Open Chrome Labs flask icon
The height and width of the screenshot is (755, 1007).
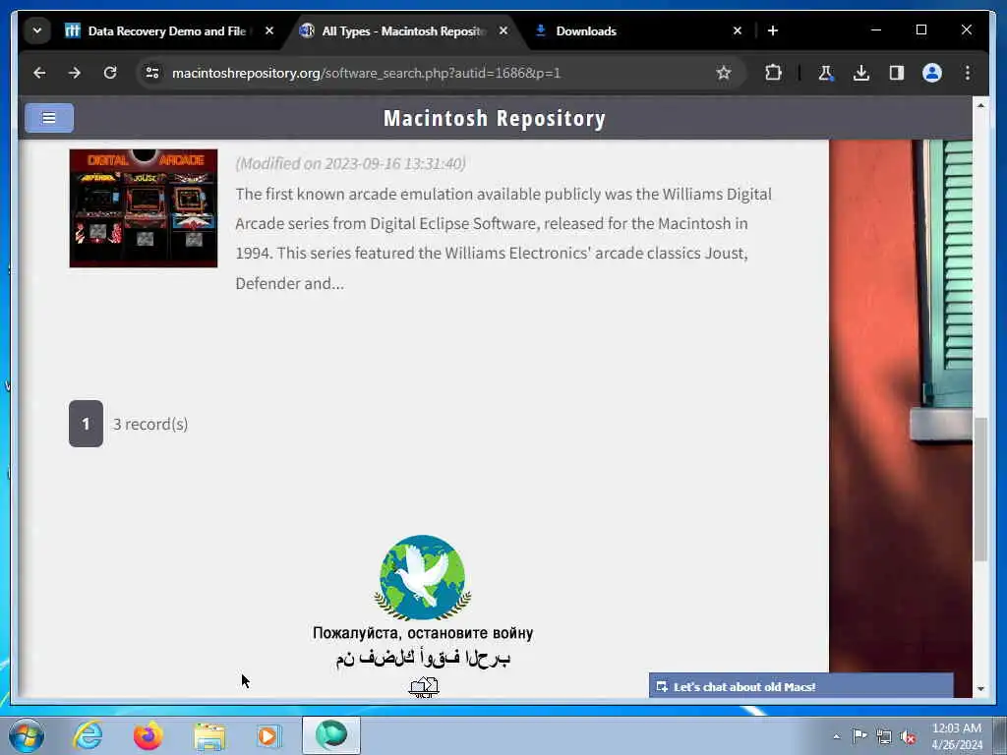click(x=826, y=73)
